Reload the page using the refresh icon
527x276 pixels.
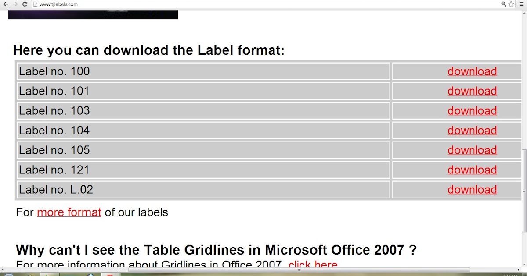click(x=25, y=4)
